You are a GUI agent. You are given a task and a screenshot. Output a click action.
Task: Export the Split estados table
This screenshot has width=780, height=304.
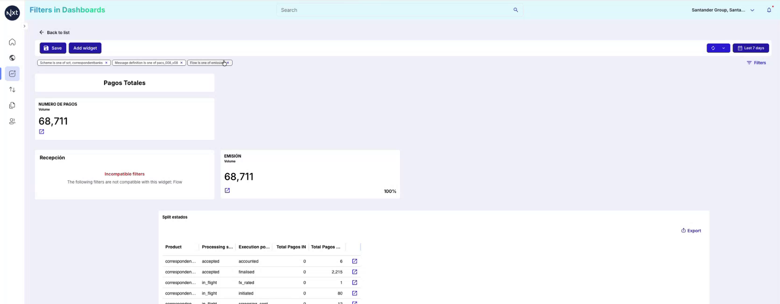point(691,230)
